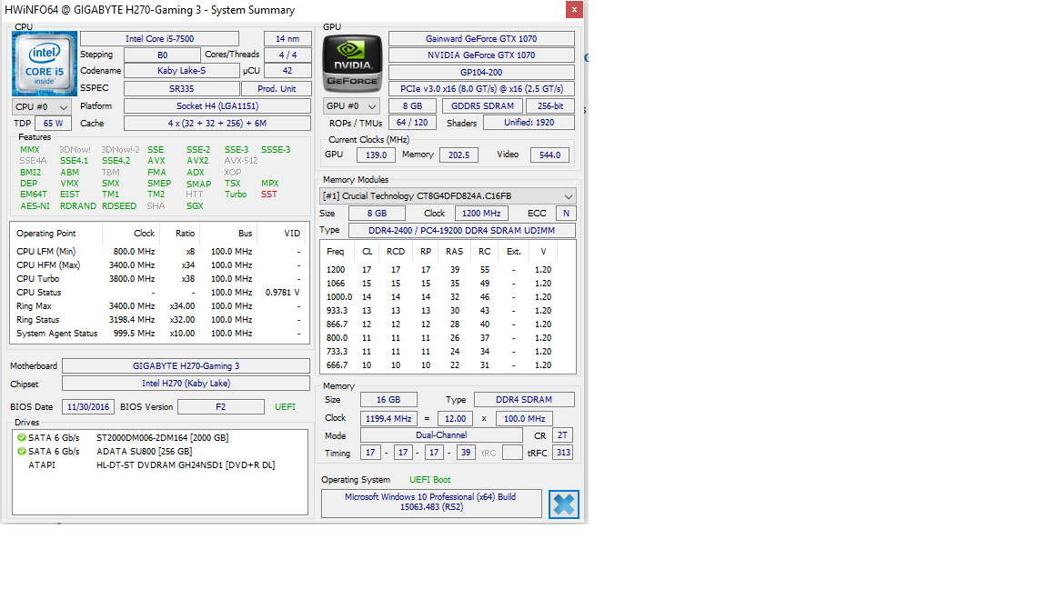Screen dimensions: 1048x589
Task: Open the GPU #0 selector dropdown
Action: [x=351, y=106]
